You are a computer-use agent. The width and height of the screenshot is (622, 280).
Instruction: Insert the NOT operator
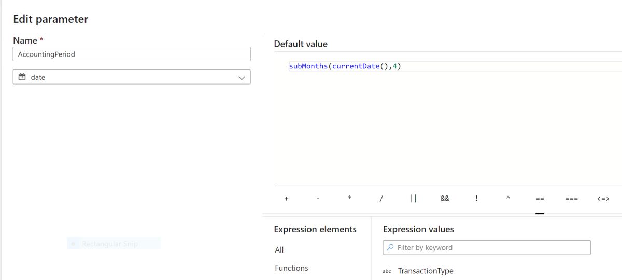click(476, 199)
